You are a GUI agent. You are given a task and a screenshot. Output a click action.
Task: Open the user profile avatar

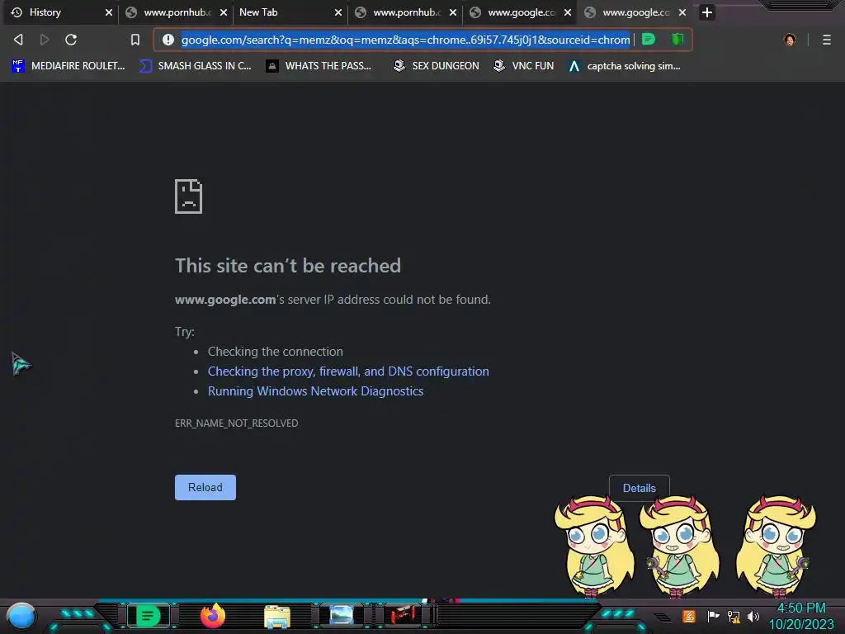pyautogui.click(x=790, y=40)
